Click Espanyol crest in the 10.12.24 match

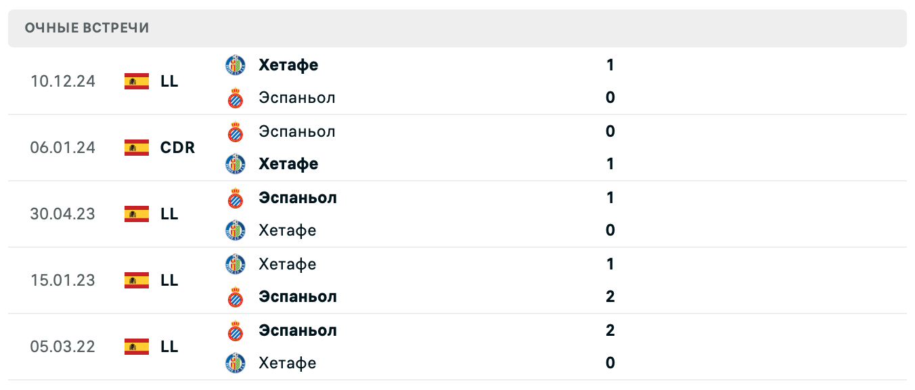point(235,97)
